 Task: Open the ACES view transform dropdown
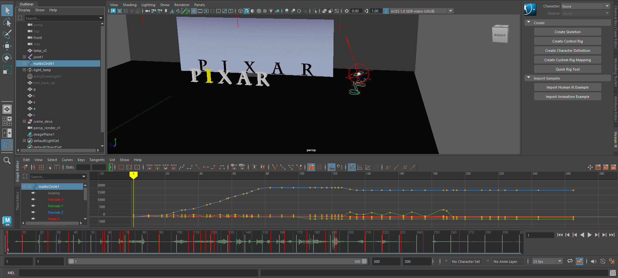[x=422, y=11]
